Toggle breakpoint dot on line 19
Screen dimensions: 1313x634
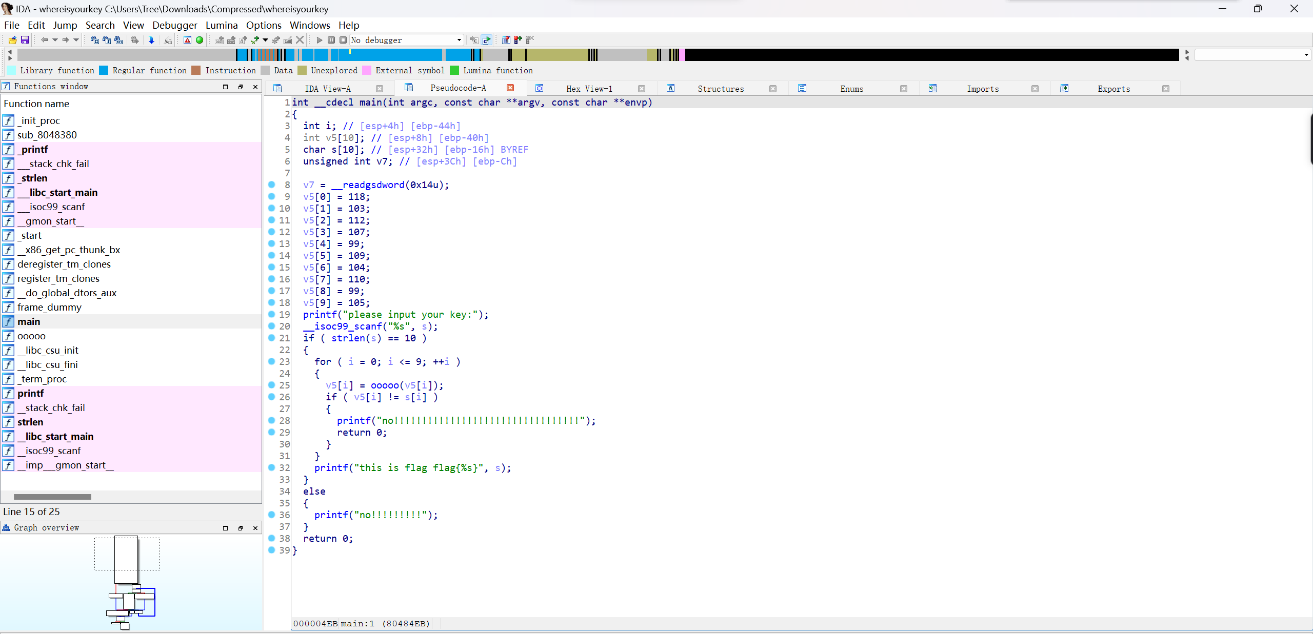click(x=272, y=314)
